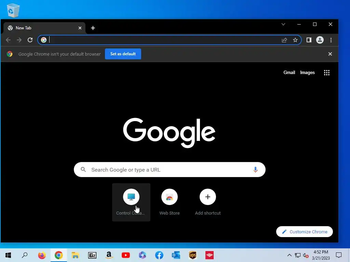Open File Explorer from the taskbar
This screenshot has width=350, height=262.
76,255
